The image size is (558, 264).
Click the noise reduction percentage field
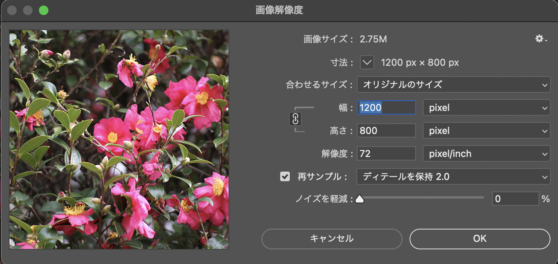[515, 199]
